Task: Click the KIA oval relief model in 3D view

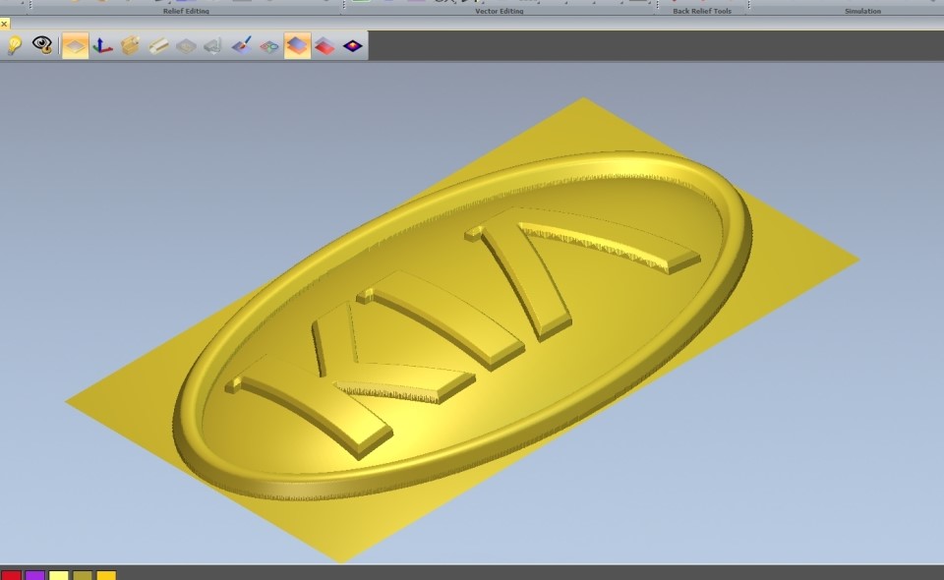Action: 462,326
